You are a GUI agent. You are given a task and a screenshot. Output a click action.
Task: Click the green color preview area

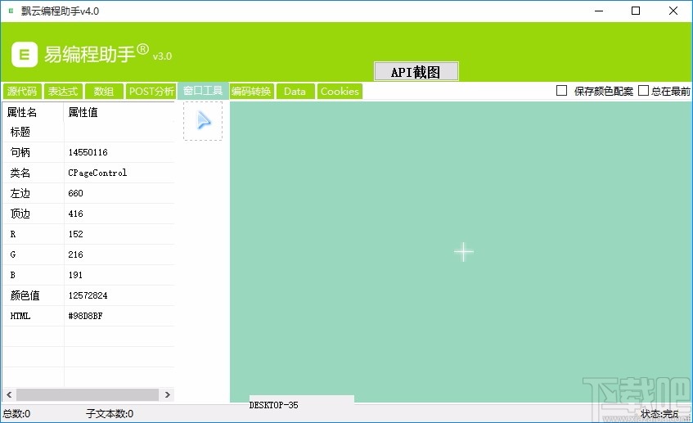[460, 252]
